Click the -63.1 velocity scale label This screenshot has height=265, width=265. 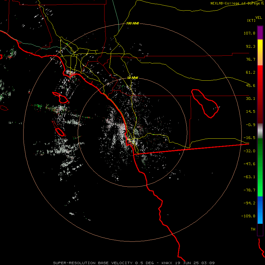coord(249,177)
